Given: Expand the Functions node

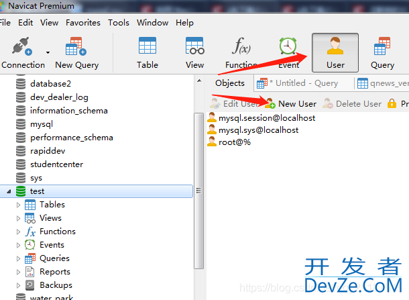Looking at the screenshot, I should (x=18, y=232).
